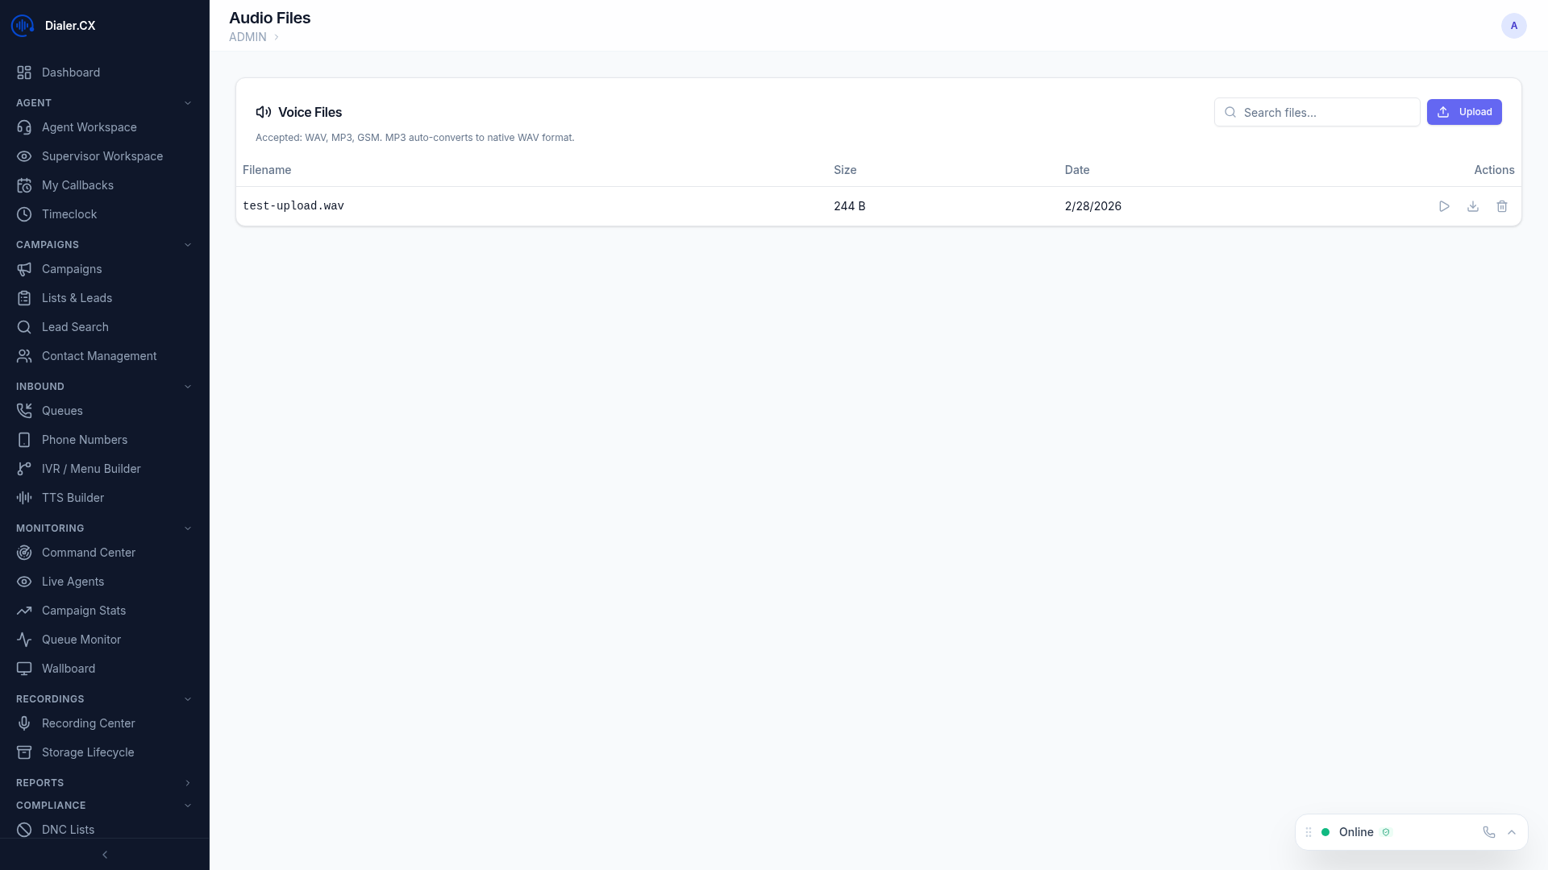This screenshot has height=870, width=1548.
Task: Collapse the status widget with the up chevron
Action: [1512, 832]
